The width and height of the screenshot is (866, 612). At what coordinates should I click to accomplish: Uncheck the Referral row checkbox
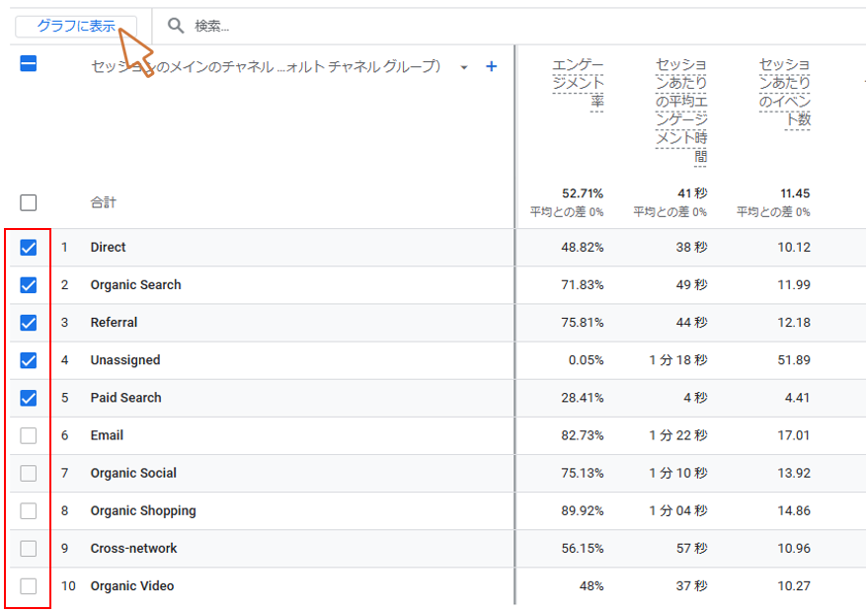tap(29, 323)
